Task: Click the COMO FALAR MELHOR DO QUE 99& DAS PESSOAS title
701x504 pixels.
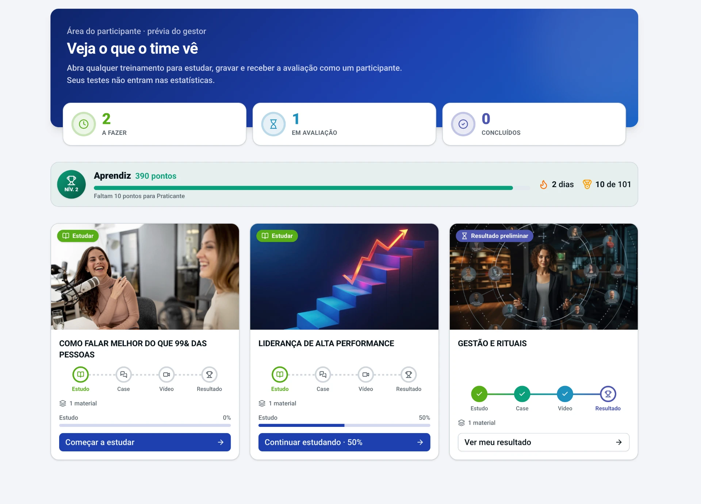Action: pyautogui.click(x=133, y=349)
